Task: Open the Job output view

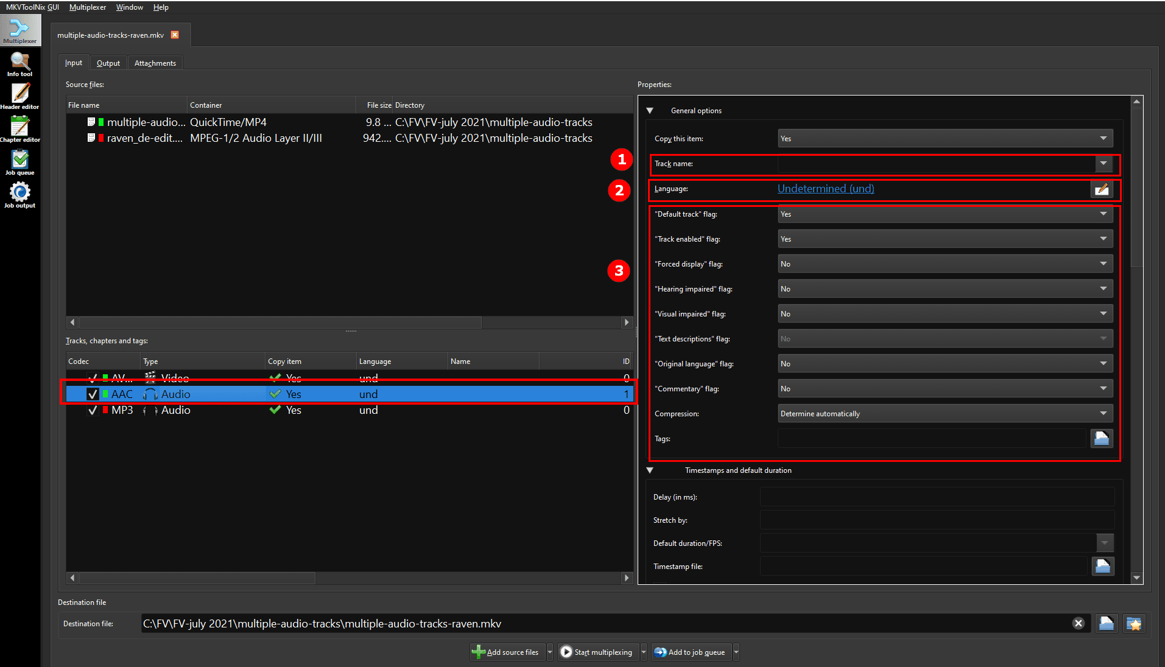Action: [x=20, y=195]
